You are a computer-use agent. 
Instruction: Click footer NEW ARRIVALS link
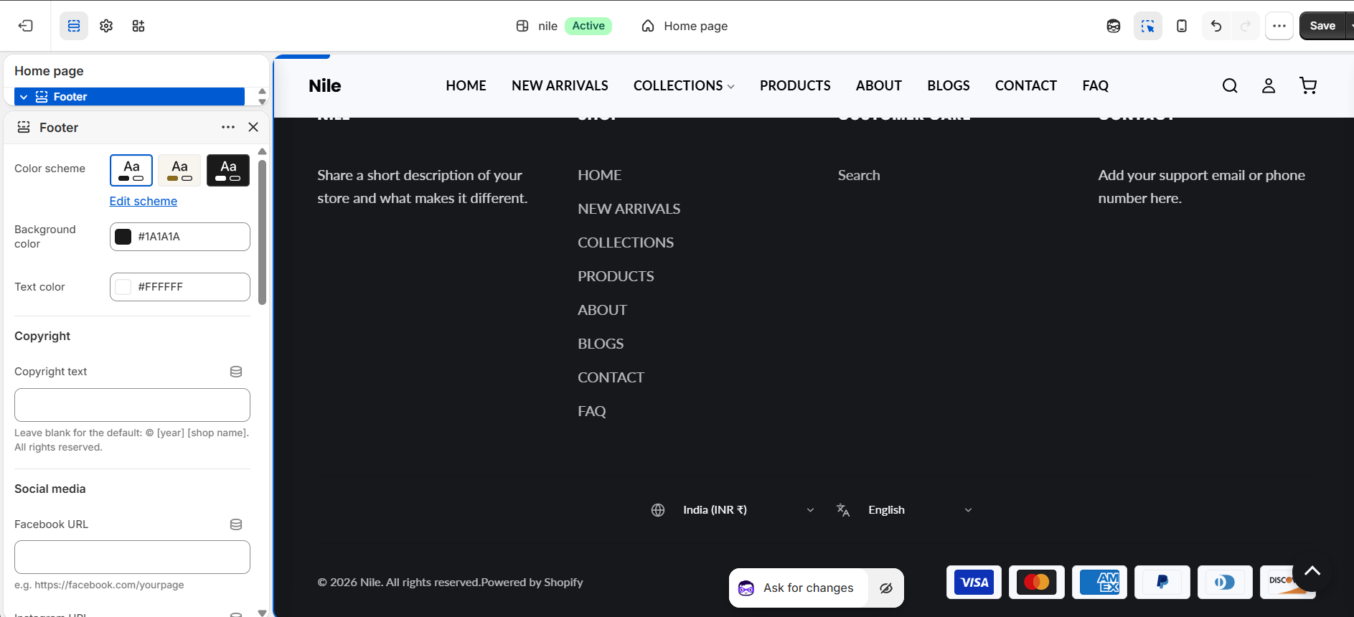(x=629, y=209)
